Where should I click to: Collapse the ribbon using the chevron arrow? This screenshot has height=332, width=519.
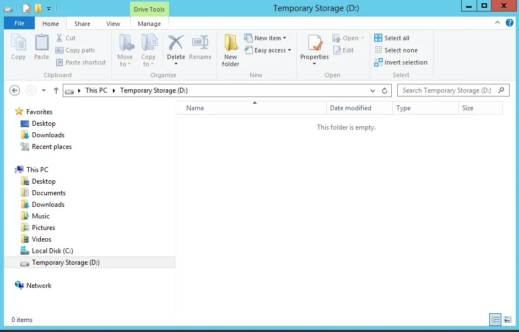point(498,23)
